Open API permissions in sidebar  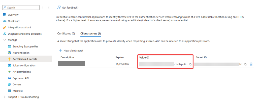(22, 72)
